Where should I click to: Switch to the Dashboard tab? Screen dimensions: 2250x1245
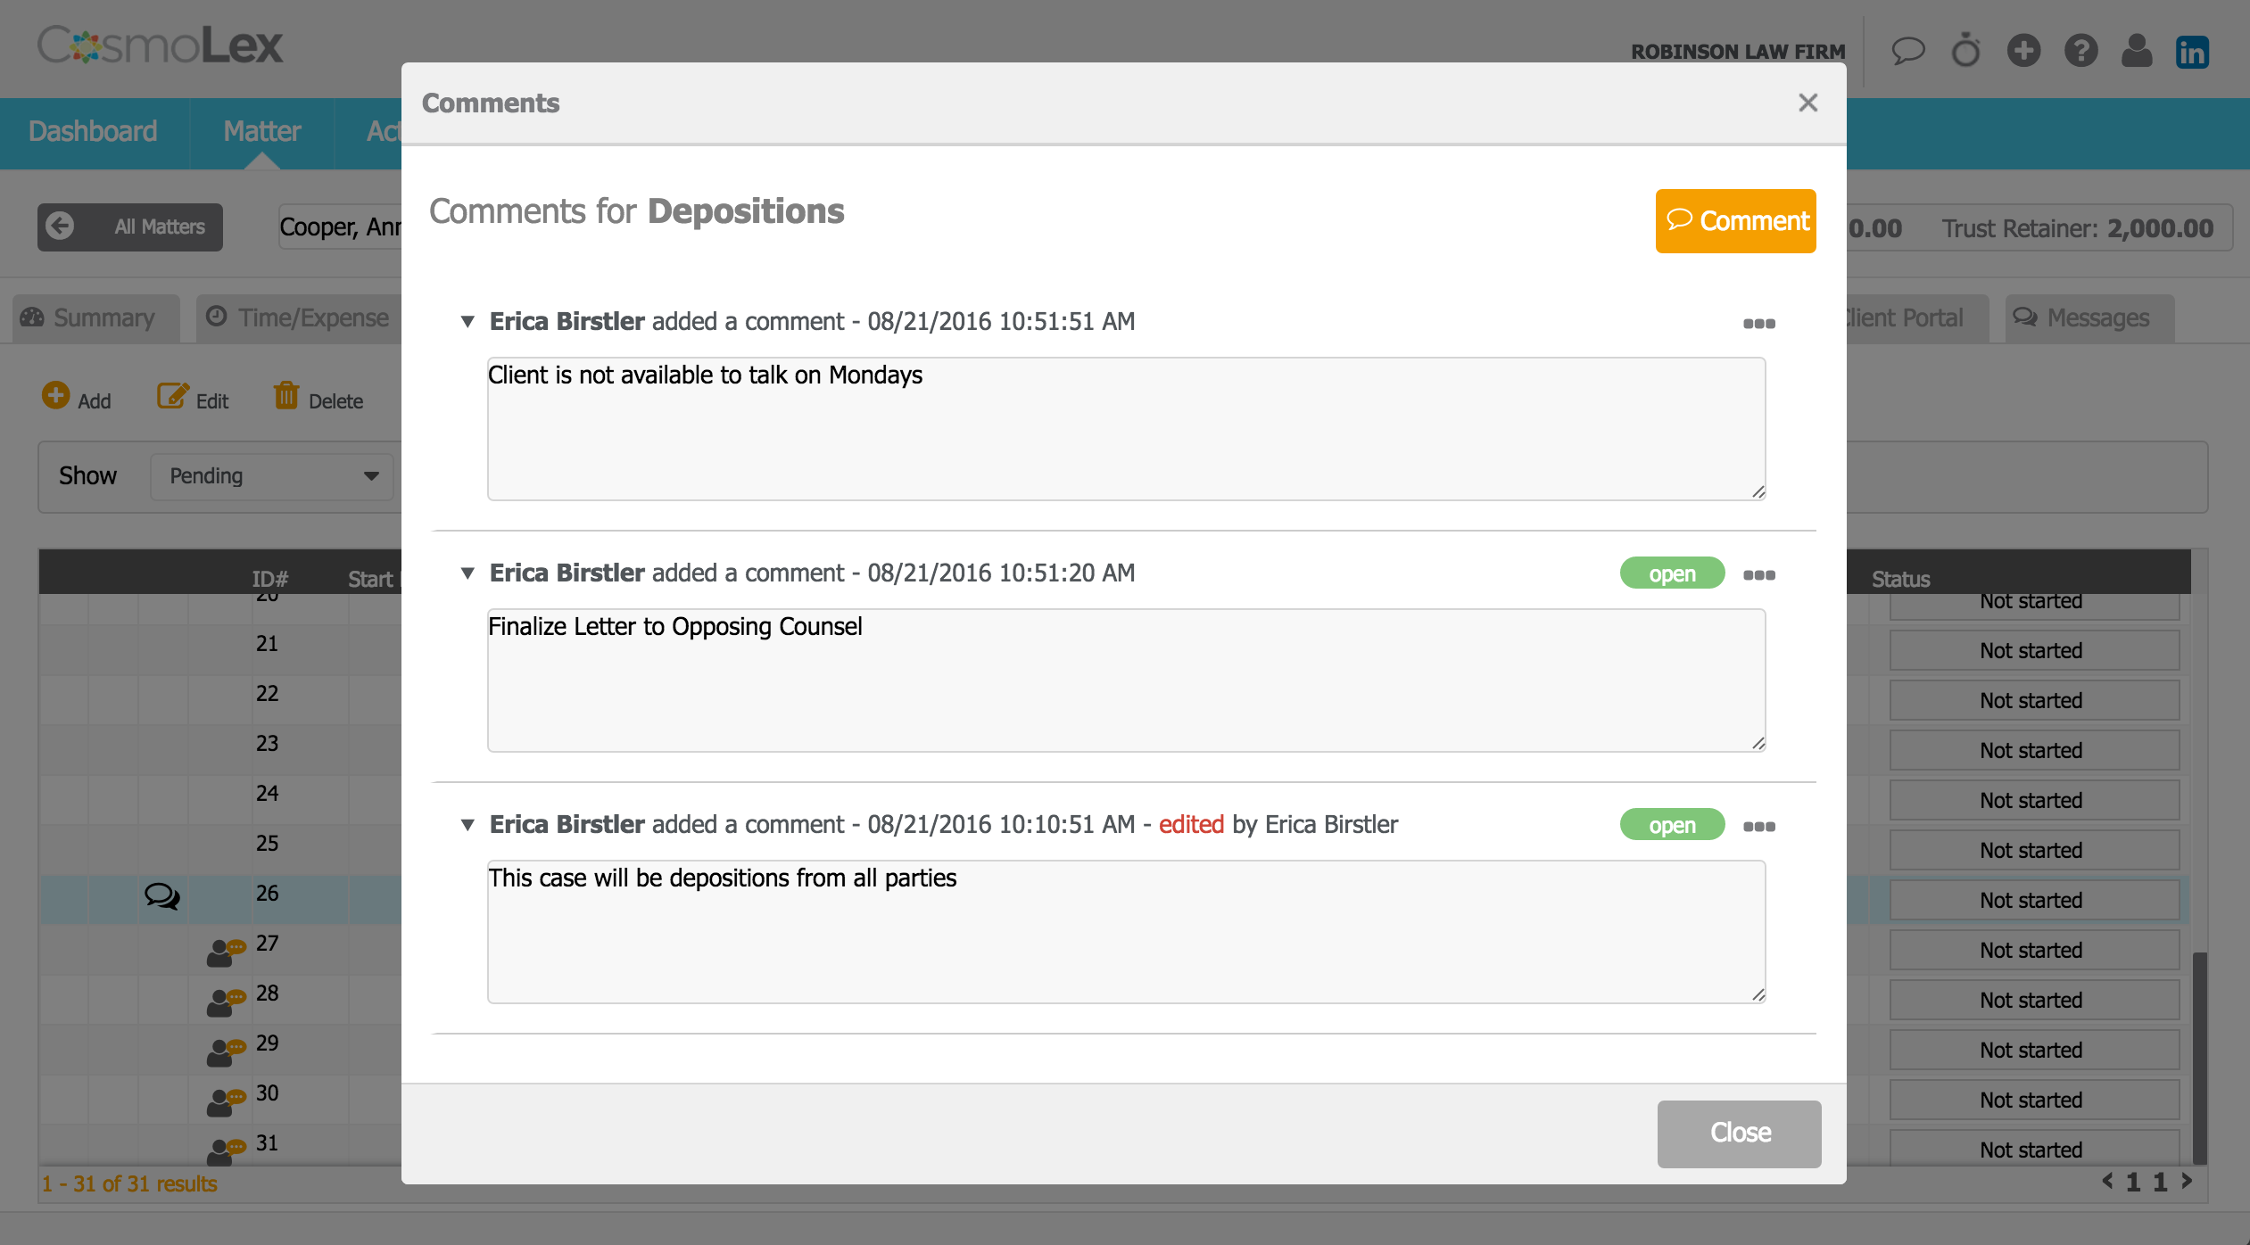click(93, 132)
